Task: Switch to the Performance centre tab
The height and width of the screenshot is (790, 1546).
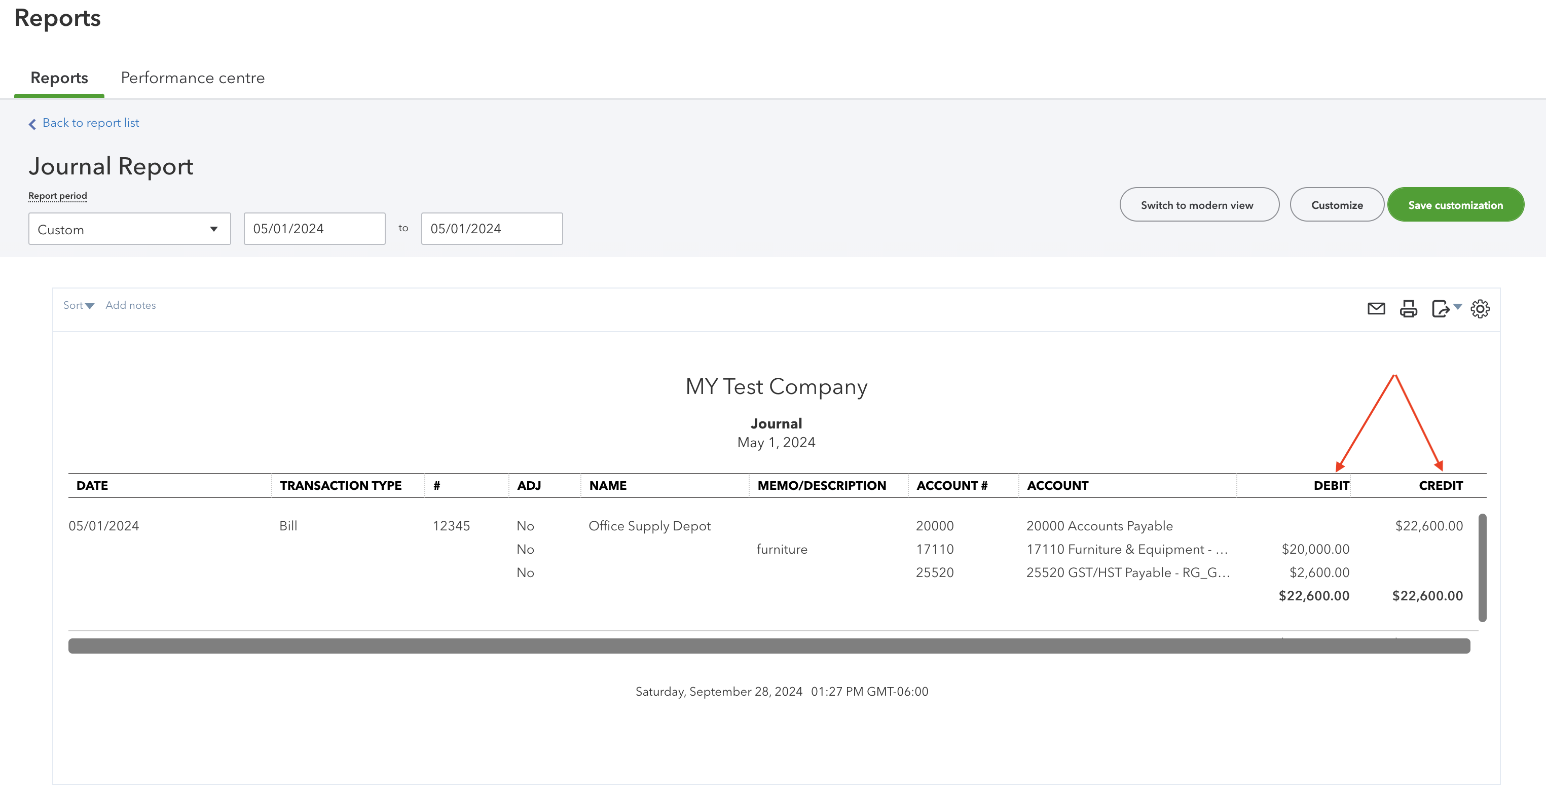Action: pyautogui.click(x=193, y=78)
